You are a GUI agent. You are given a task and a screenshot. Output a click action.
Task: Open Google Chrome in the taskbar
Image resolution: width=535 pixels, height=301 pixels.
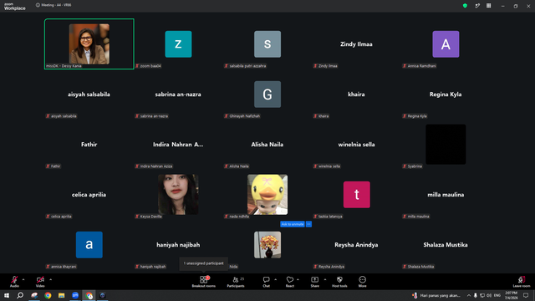(x=48, y=295)
